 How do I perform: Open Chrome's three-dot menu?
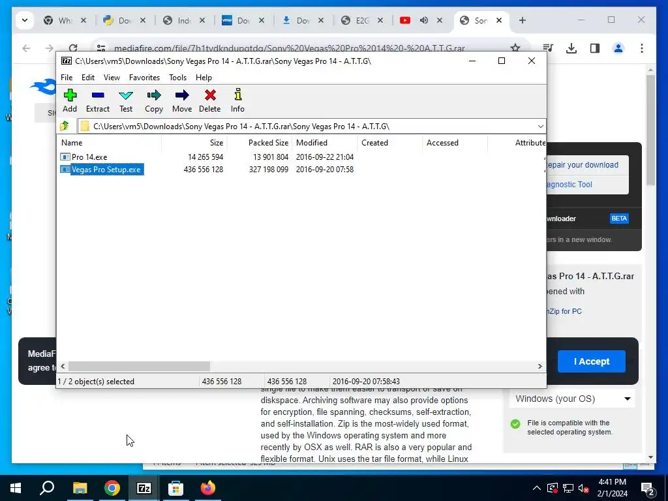point(642,48)
